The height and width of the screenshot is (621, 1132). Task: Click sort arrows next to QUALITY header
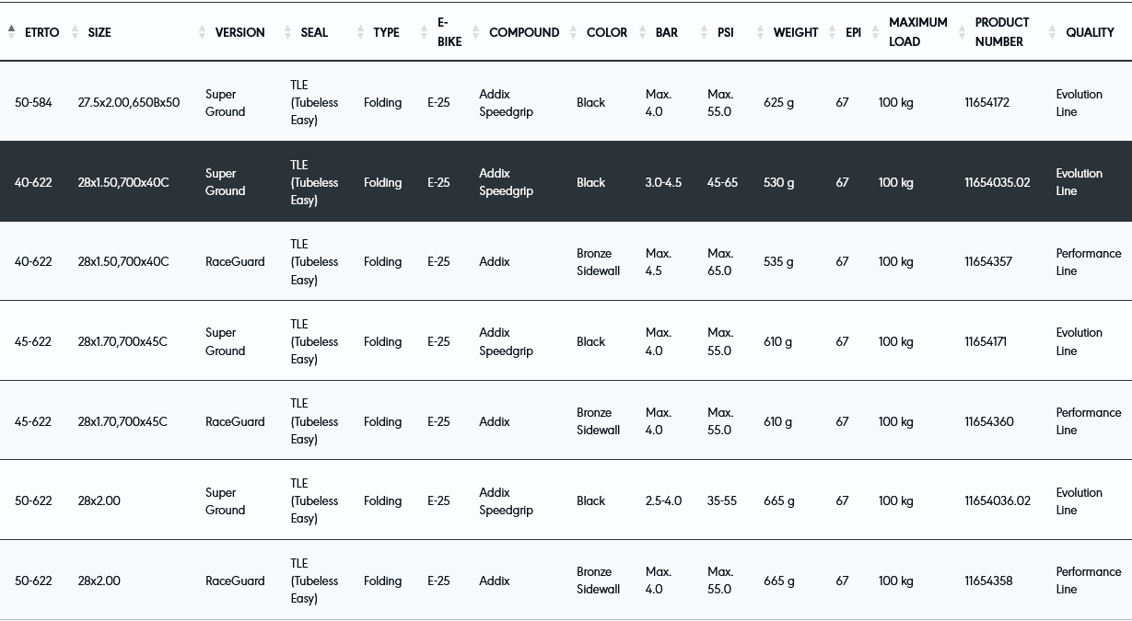(x=1053, y=32)
